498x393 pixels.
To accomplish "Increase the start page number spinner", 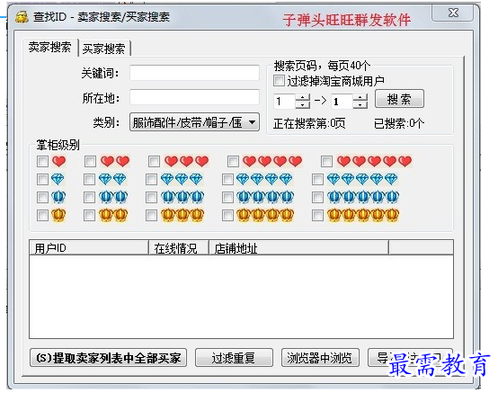I will [x=303, y=97].
